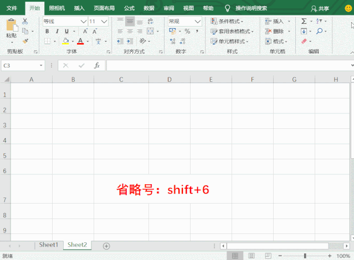Click the Paste clipboard icon
The width and height of the screenshot is (354, 260).
click(x=12, y=25)
